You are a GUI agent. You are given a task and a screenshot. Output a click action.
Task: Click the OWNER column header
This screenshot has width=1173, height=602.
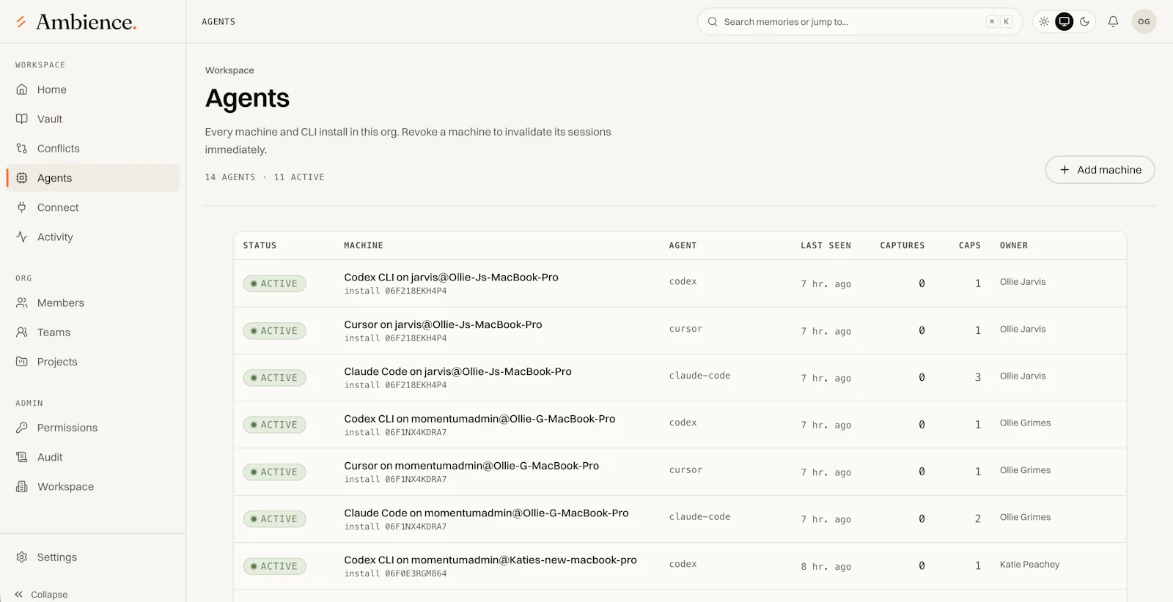[1014, 245]
